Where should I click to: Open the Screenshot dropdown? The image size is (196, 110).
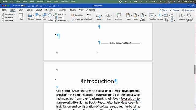(61, 20)
